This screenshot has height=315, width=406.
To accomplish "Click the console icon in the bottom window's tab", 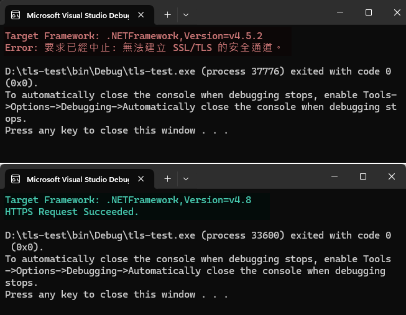I will (16, 179).
